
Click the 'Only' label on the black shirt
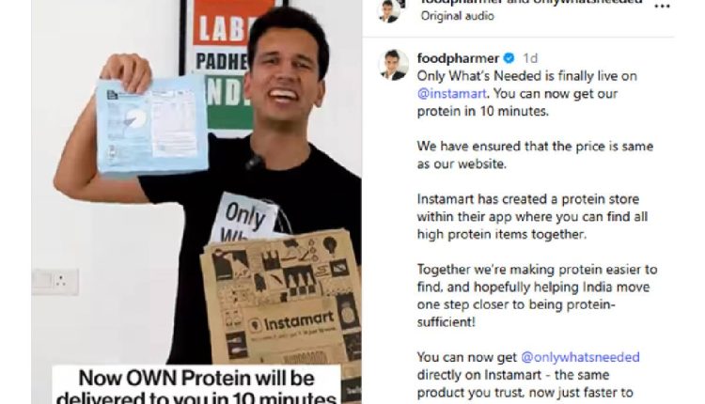point(245,215)
